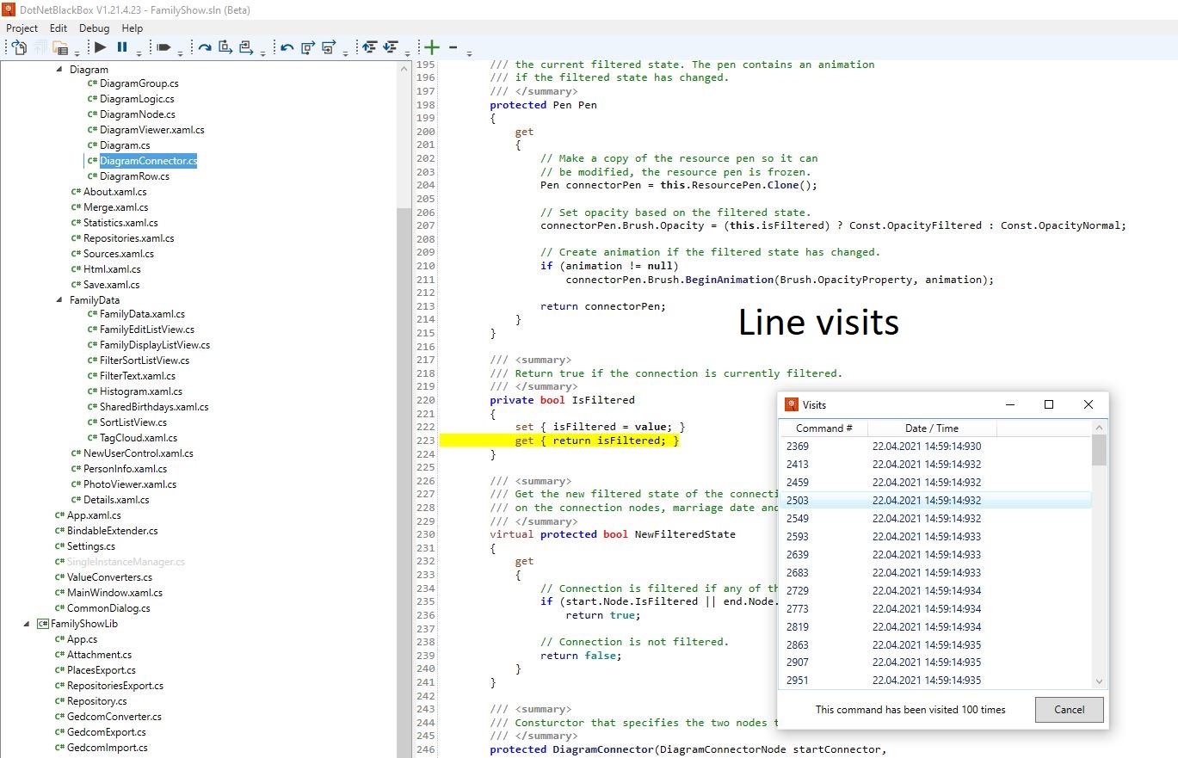Select visit row with command 2819
The image size is (1178, 758).
pyautogui.click(x=935, y=627)
